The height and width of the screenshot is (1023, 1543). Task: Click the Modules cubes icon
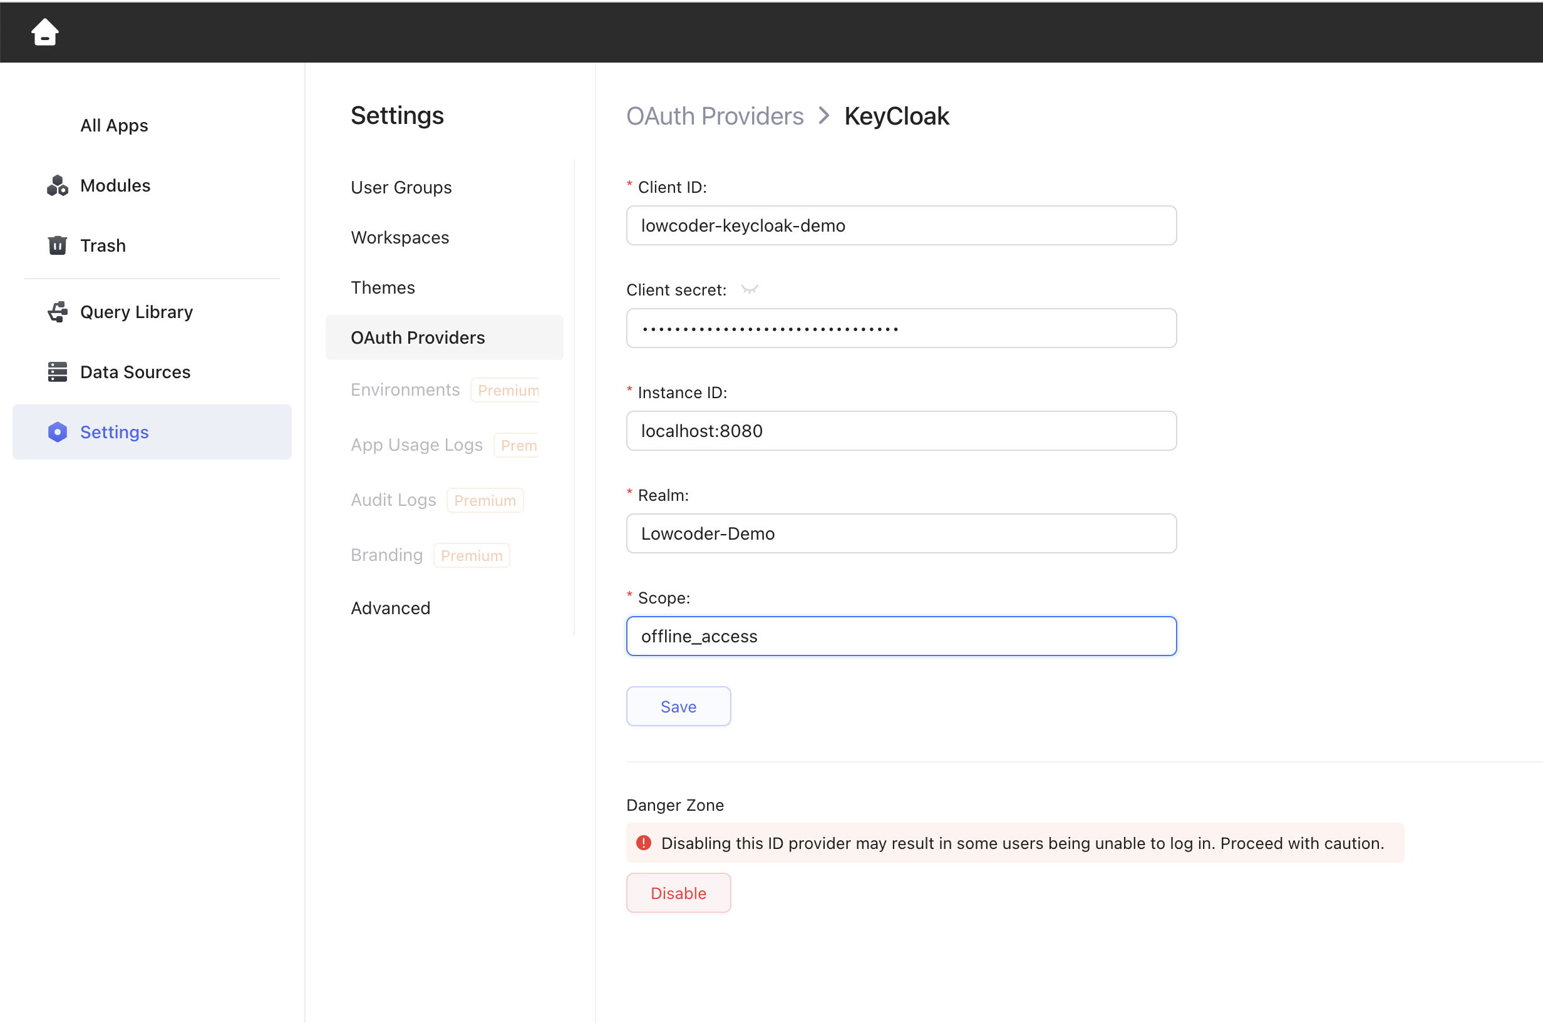coord(58,186)
